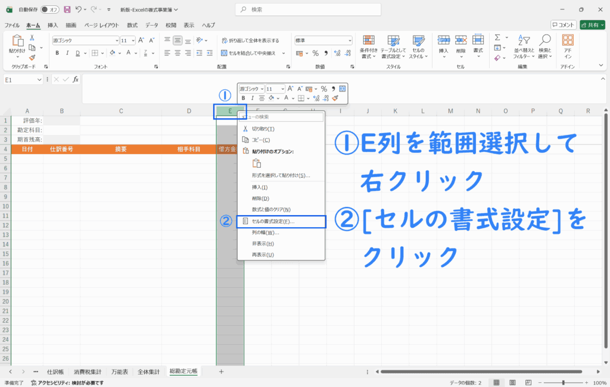Open conditional formatting (条件付き書式)
This screenshot has height=387, width=610.
(369, 45)
